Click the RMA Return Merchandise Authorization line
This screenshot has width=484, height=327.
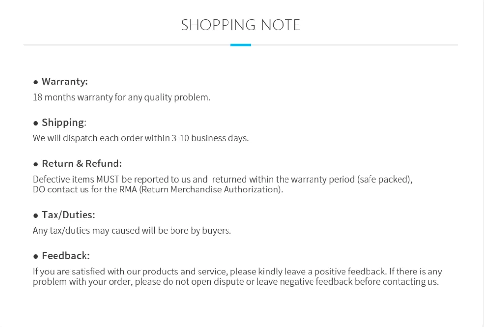(158, 190)
